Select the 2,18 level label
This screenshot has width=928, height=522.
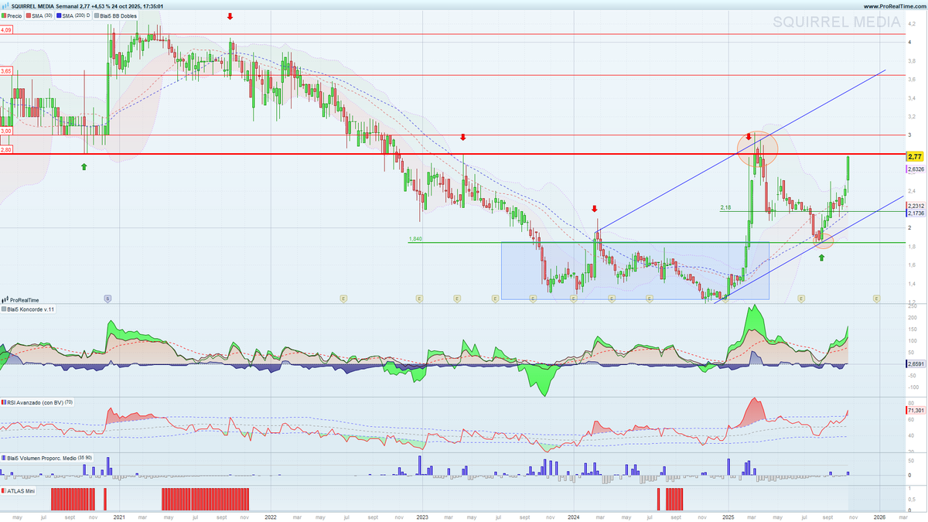pos(725,207)
